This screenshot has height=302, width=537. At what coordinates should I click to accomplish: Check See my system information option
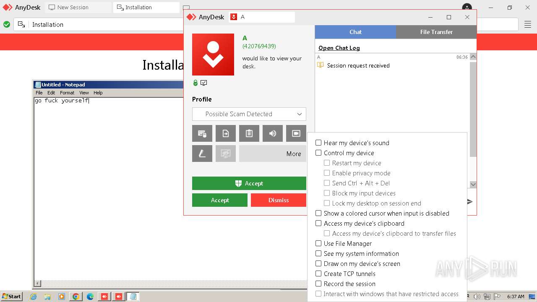coord(318,253)
